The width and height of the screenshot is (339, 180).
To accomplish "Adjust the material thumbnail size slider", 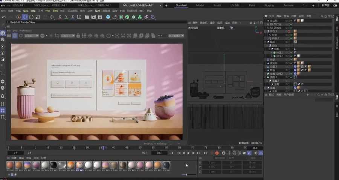I will coord(186,175).
